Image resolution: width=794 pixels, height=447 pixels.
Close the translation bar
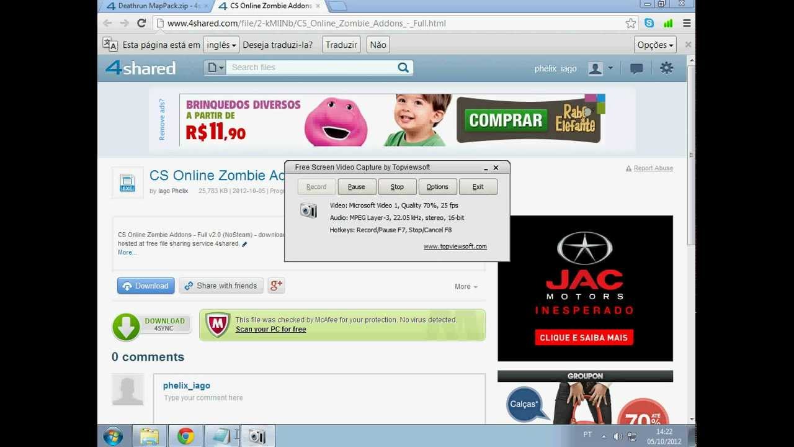688,45
